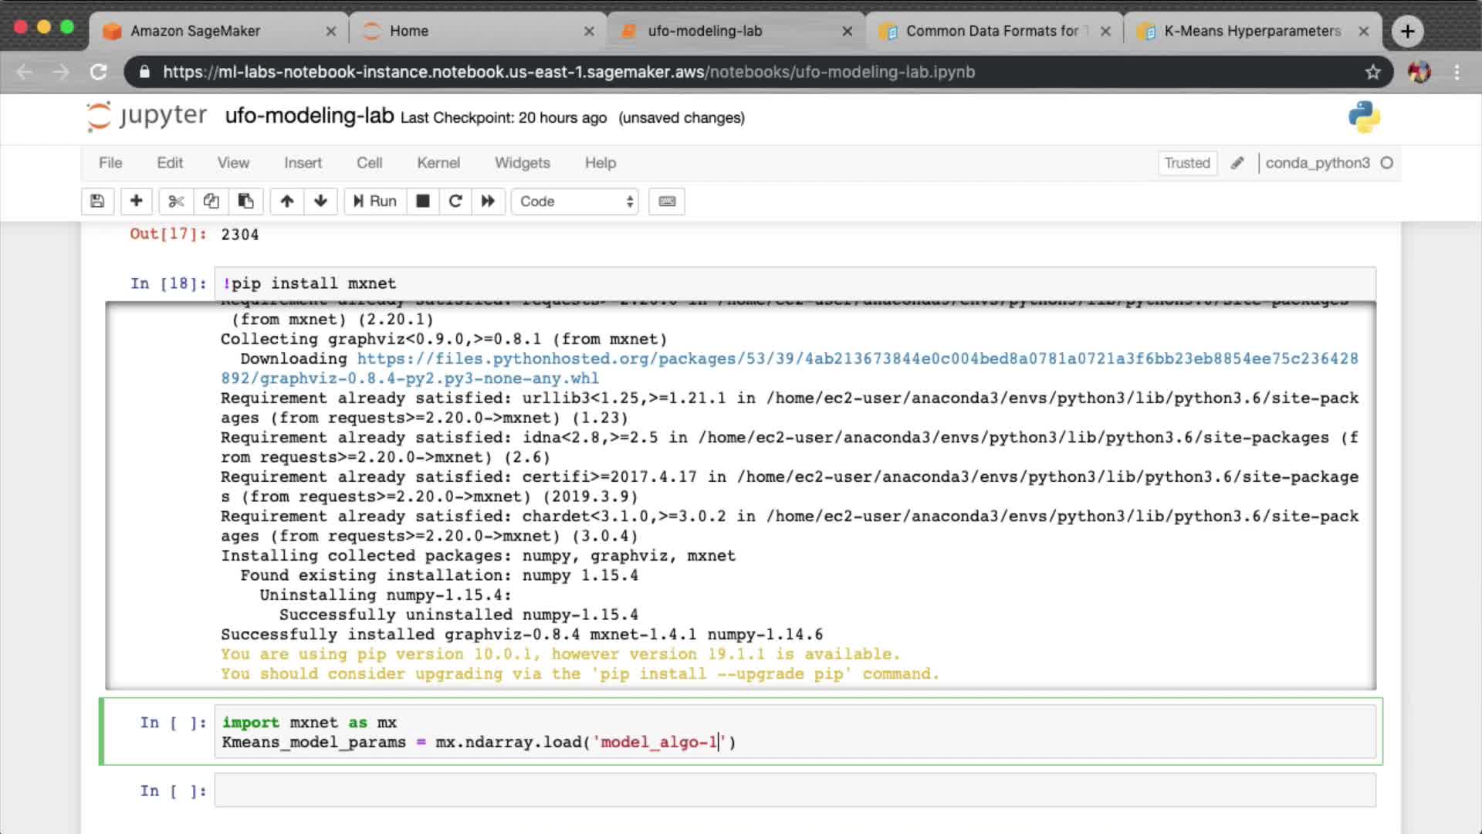Open the Kernel menu
This screenshot has width=1482, height=834.
point(438,163)
